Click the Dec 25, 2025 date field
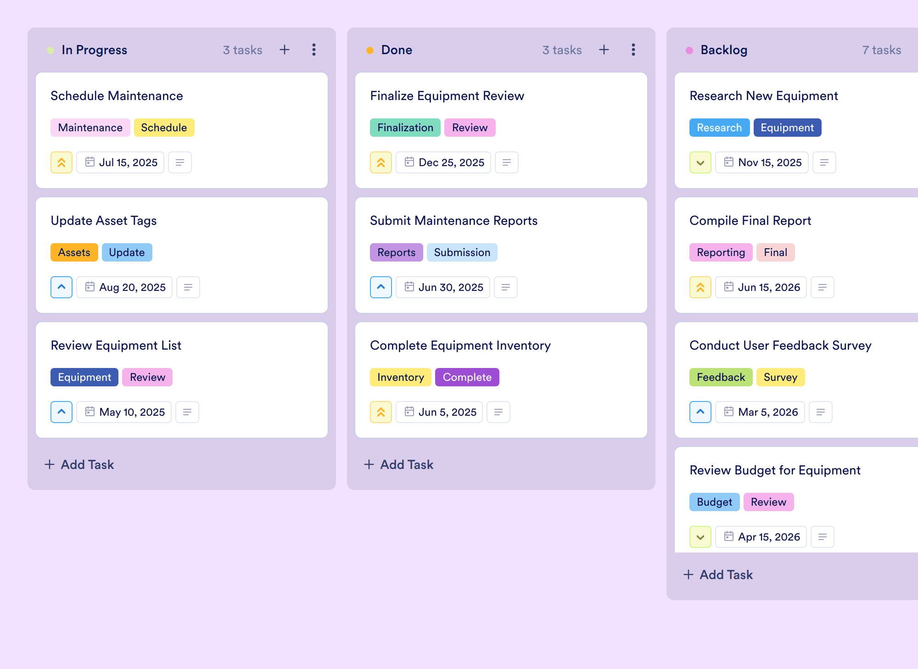This screenshot has width=918, height=669. point(443,162)
